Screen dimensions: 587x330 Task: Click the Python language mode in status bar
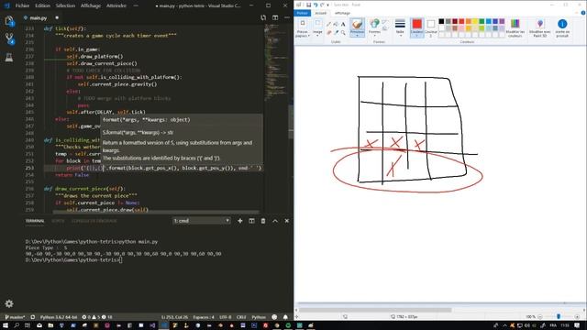[259, 317]
